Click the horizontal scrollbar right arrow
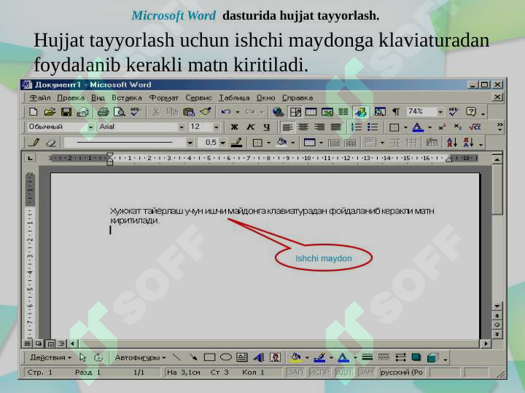 tap(486, 344)
